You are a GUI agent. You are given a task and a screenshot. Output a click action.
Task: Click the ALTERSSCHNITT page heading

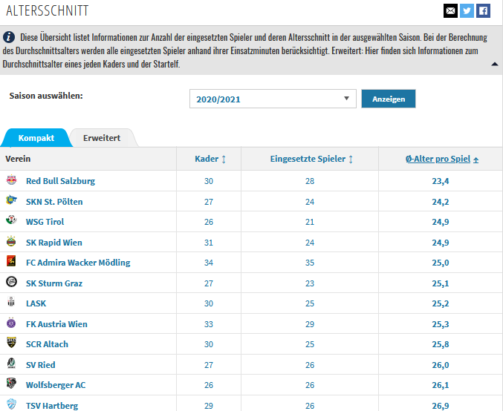point(47,10)
